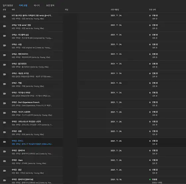This screenshot has height=184, width=186.
Task: Click video camera icon in the first row
Action: [5, 17]
